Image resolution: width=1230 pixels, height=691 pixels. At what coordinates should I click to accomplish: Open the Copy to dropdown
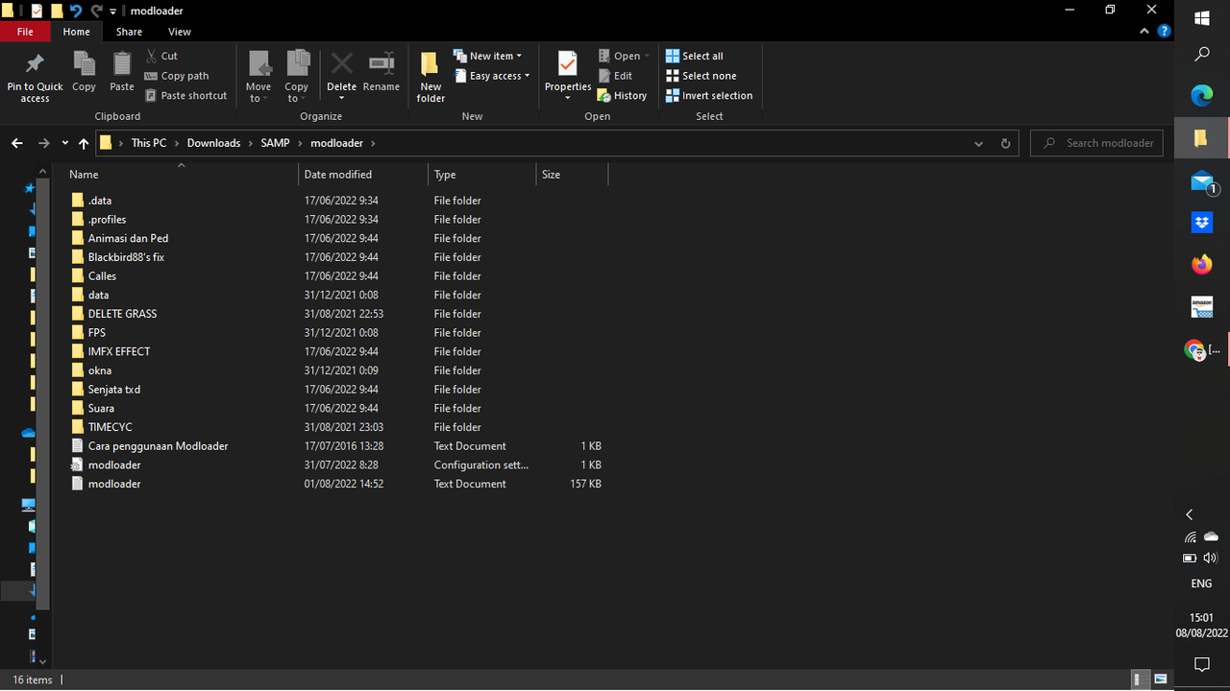point(297,77)
